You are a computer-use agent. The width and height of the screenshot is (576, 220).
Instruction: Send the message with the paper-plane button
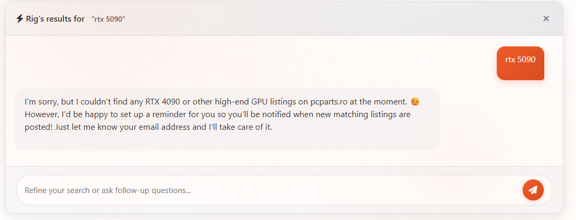pos(533,190)
